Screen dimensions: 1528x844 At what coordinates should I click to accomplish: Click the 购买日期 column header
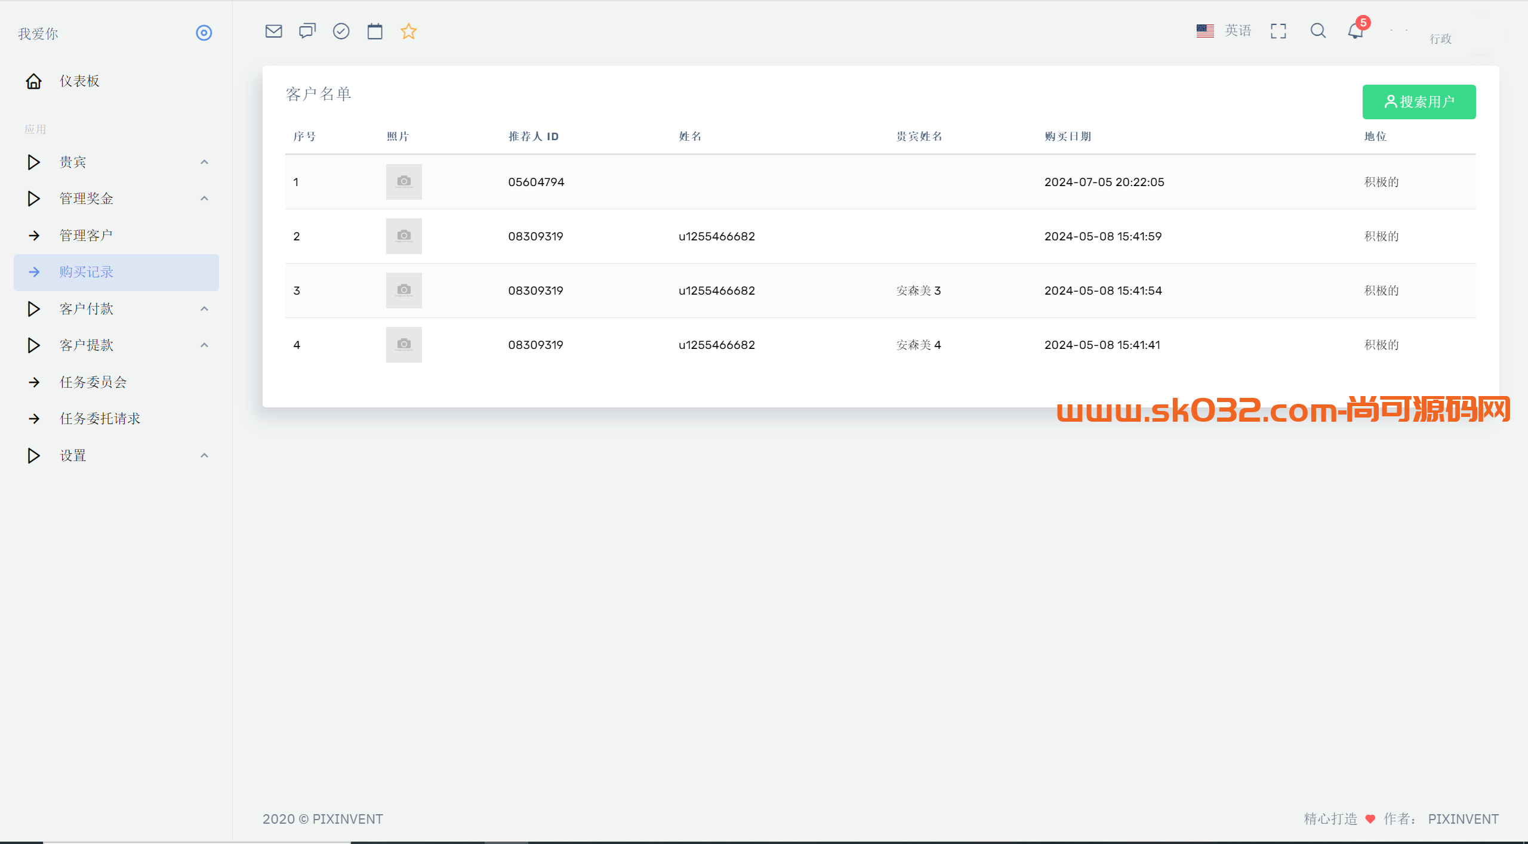1068,137
